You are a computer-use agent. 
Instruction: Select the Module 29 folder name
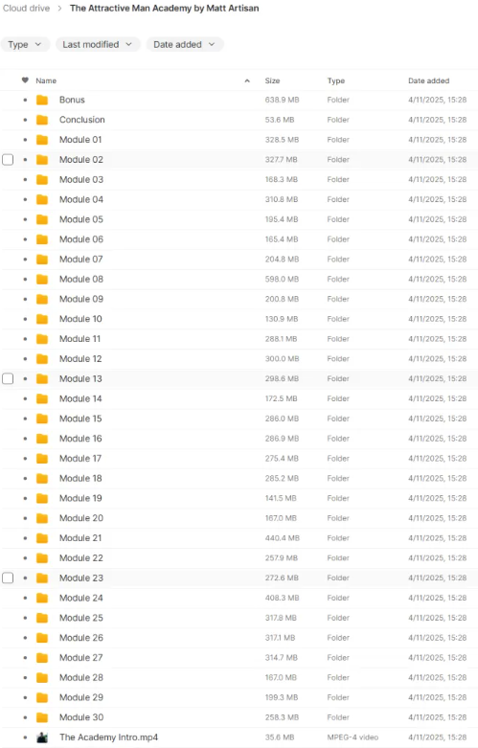pos(81,697)
